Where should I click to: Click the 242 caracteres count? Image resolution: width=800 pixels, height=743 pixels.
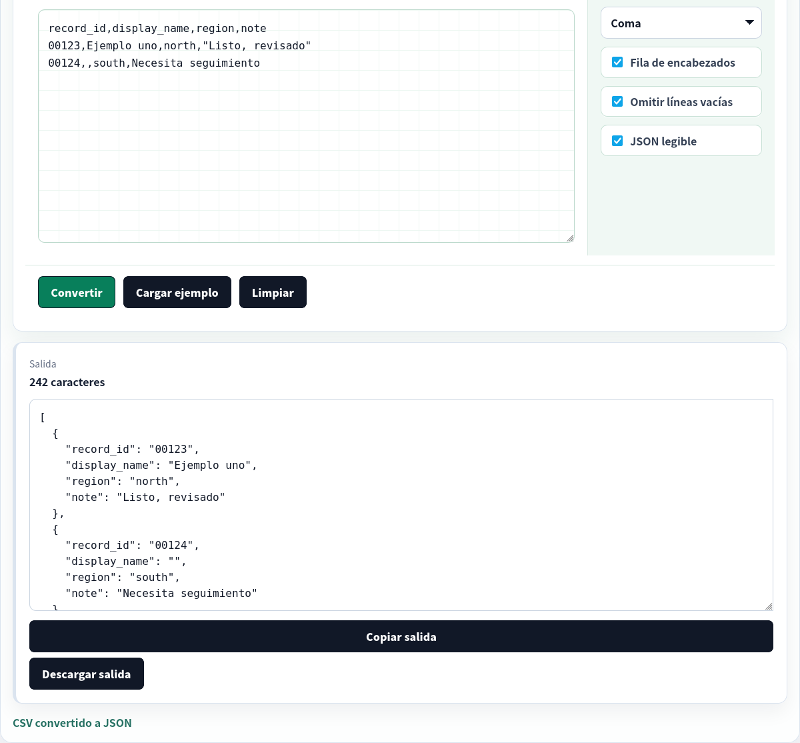click(x=67, y=382)
